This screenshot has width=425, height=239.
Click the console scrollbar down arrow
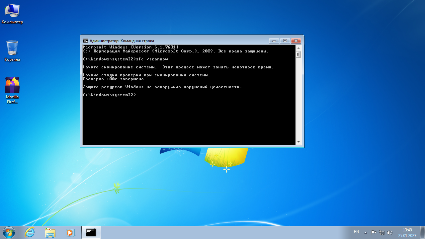(298, 142)
